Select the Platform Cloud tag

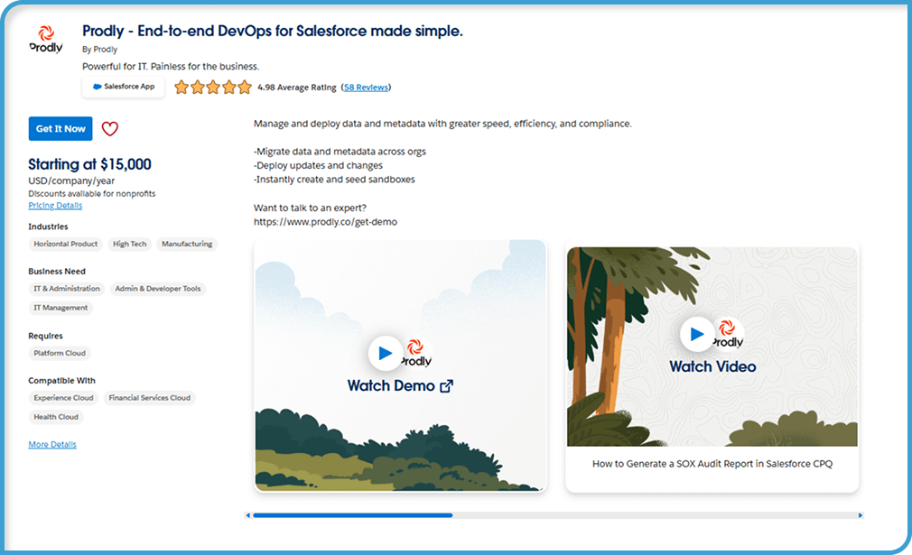[x=60, y=354]
